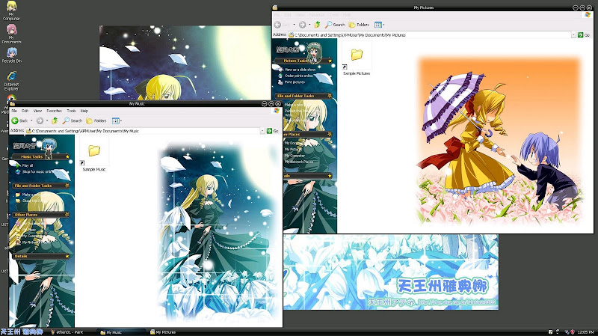Open Back history dropdown in My Music
Screen dimensions: 598x336
(31, 120)
